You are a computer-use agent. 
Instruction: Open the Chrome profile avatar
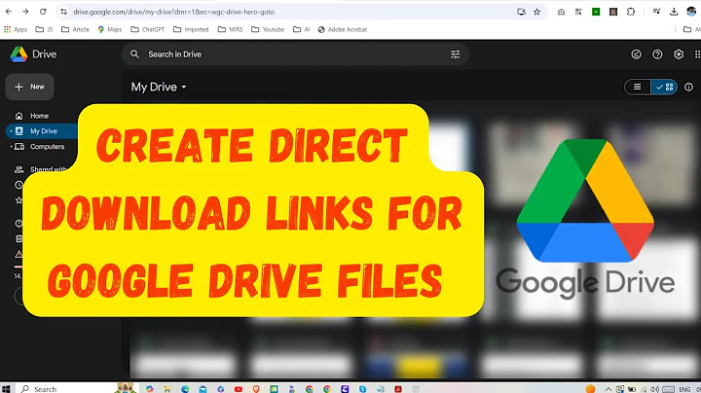(691, 12)
